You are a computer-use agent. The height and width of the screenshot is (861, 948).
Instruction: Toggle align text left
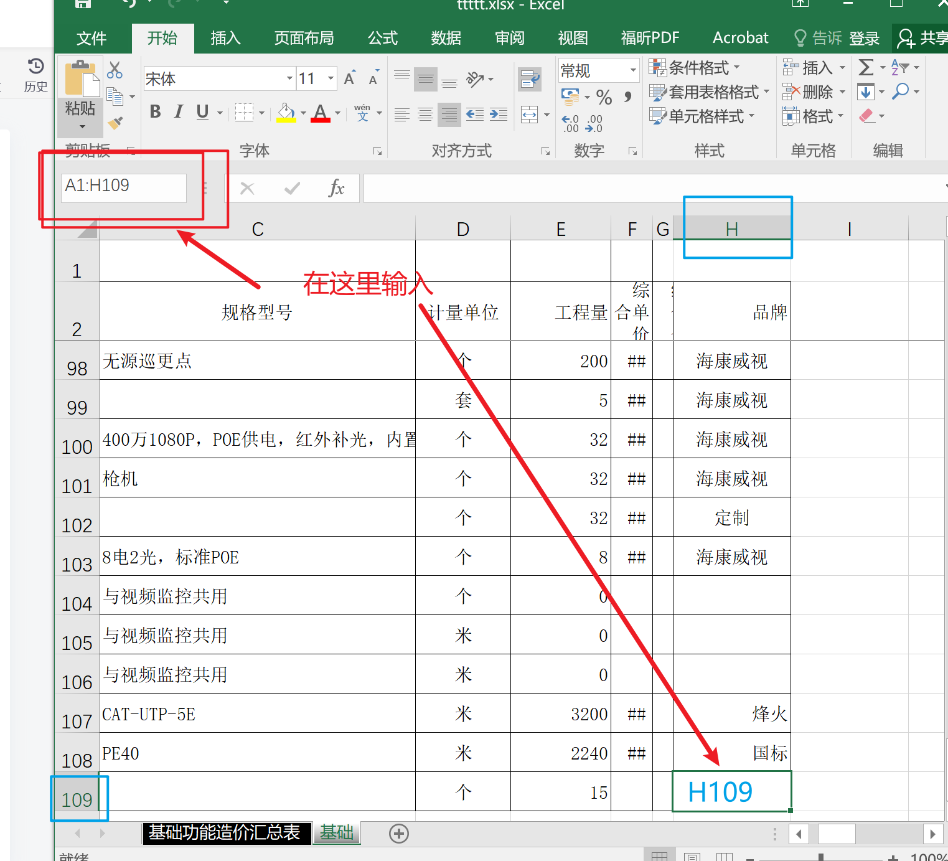click(x=402, y=115)
